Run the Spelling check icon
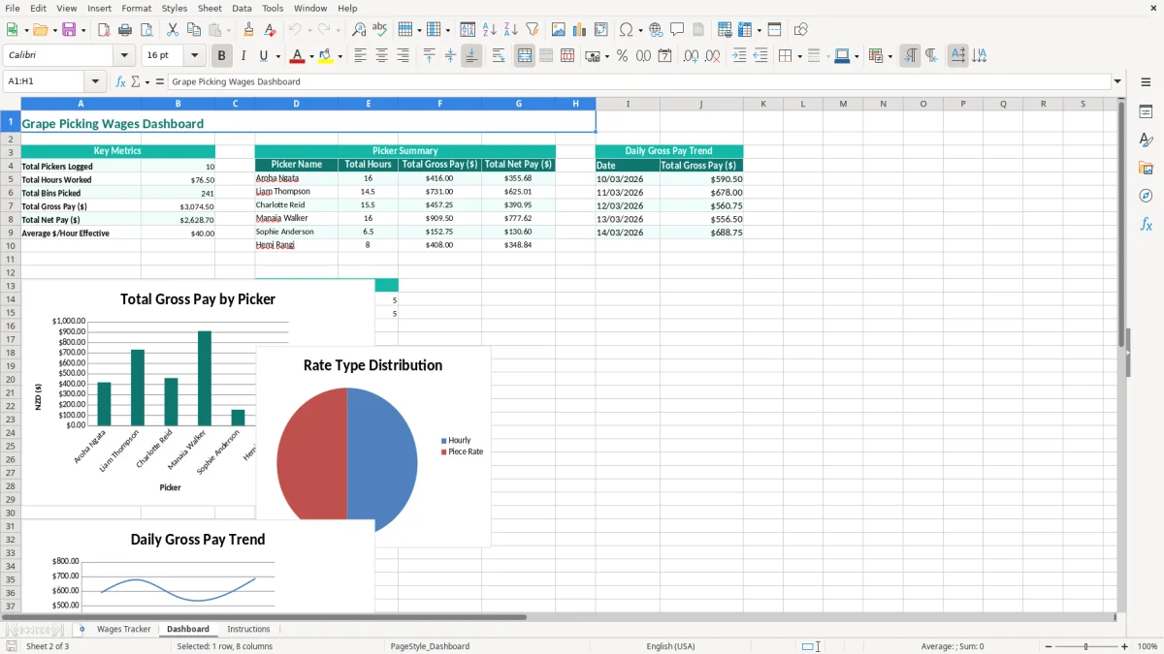Image resolution: width=1164 pixels, height=654 pixels. pos(380,30)
